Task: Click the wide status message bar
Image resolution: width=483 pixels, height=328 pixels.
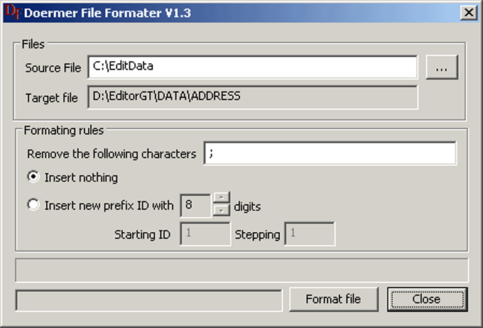Action: [x=241, y=270]
